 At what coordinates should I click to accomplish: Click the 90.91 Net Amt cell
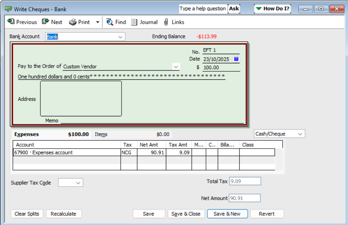pos(152,153)
